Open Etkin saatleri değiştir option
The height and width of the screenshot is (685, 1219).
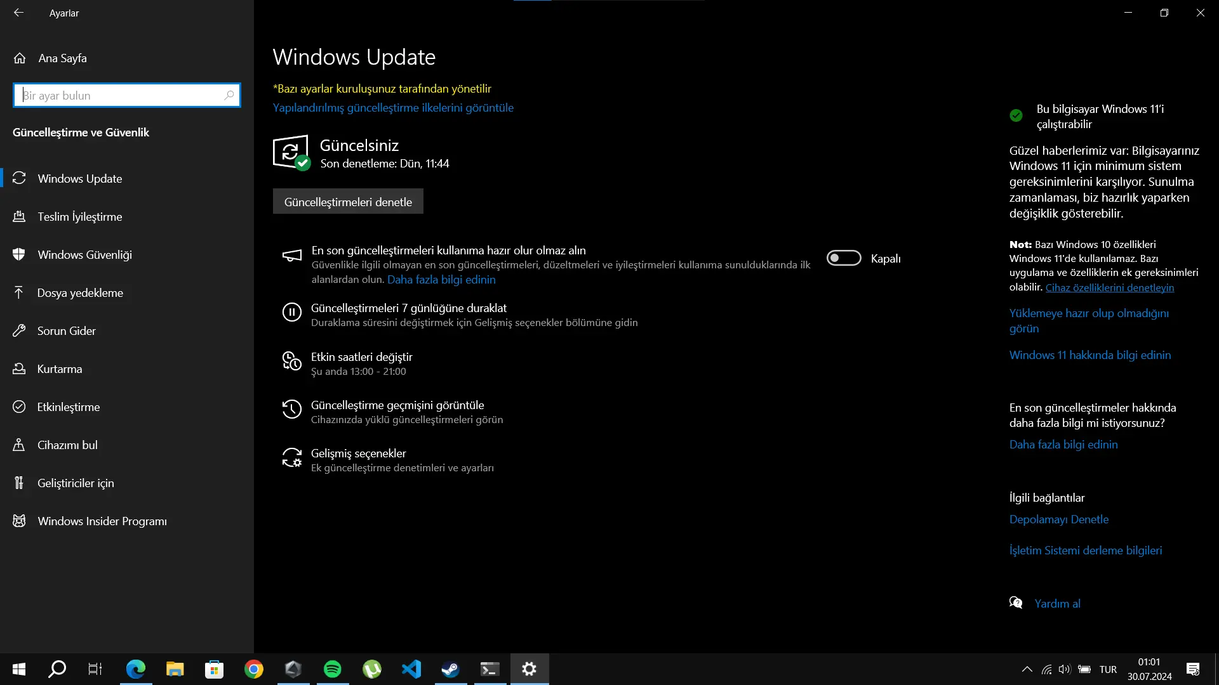pos(362,357)
